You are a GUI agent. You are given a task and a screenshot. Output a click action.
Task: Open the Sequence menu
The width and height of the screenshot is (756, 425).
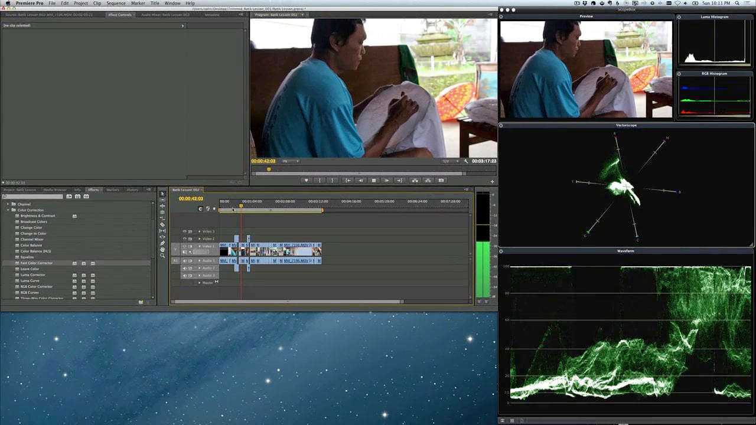[x=116, y=3]
